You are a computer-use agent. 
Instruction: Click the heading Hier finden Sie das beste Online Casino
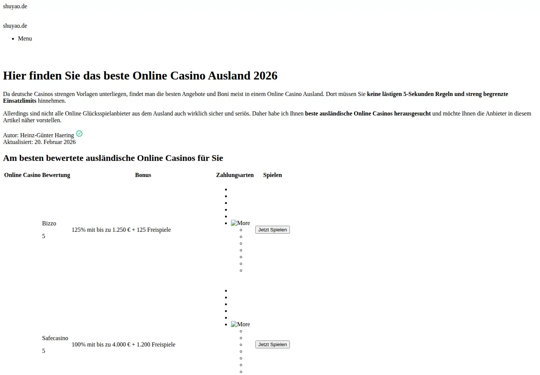[140, 75]
